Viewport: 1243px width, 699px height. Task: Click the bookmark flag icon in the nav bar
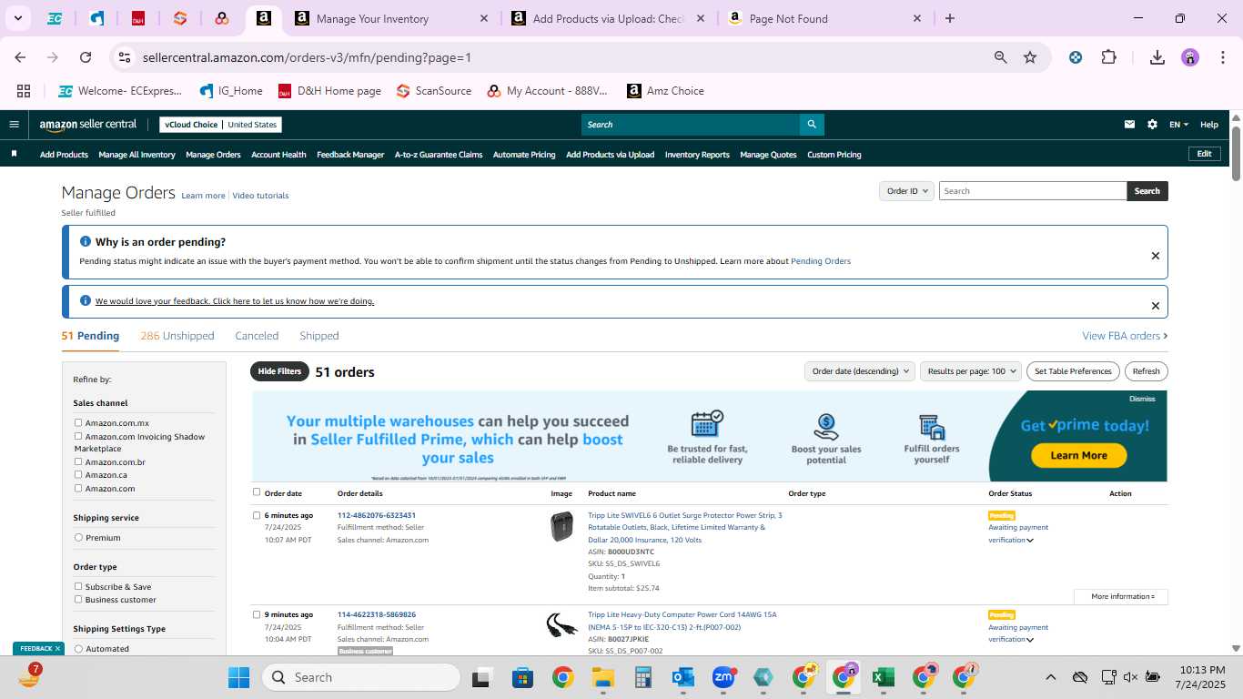14,154
